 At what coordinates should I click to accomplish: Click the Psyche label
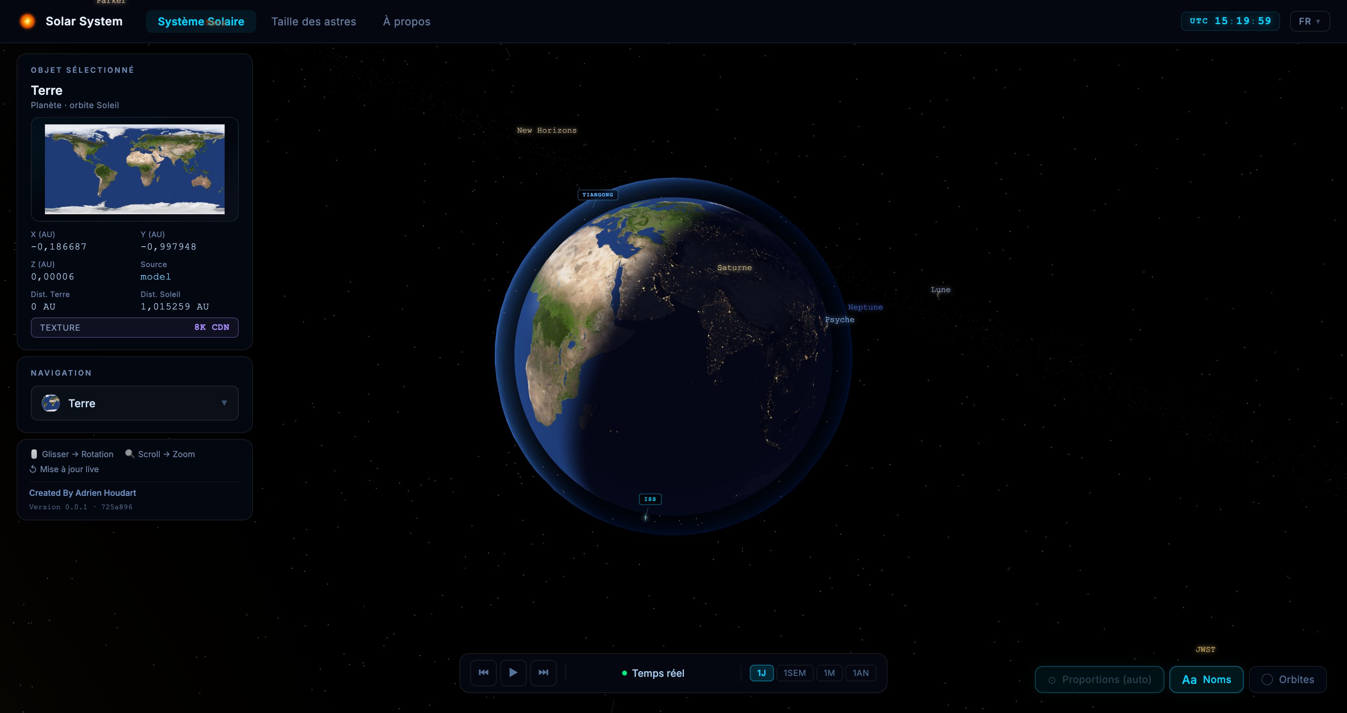coord(839,319)
